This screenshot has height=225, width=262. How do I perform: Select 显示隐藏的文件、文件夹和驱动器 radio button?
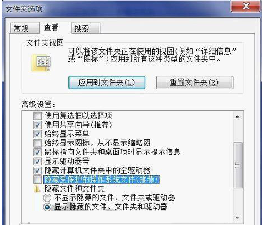coord(47,207)
